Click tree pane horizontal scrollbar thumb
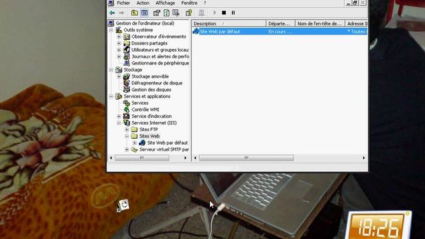The image size is (425, 239). [142, 158]
